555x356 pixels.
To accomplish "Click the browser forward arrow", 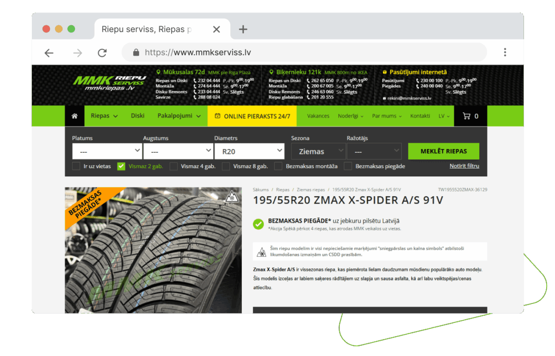I will click(x=77, y=53).
